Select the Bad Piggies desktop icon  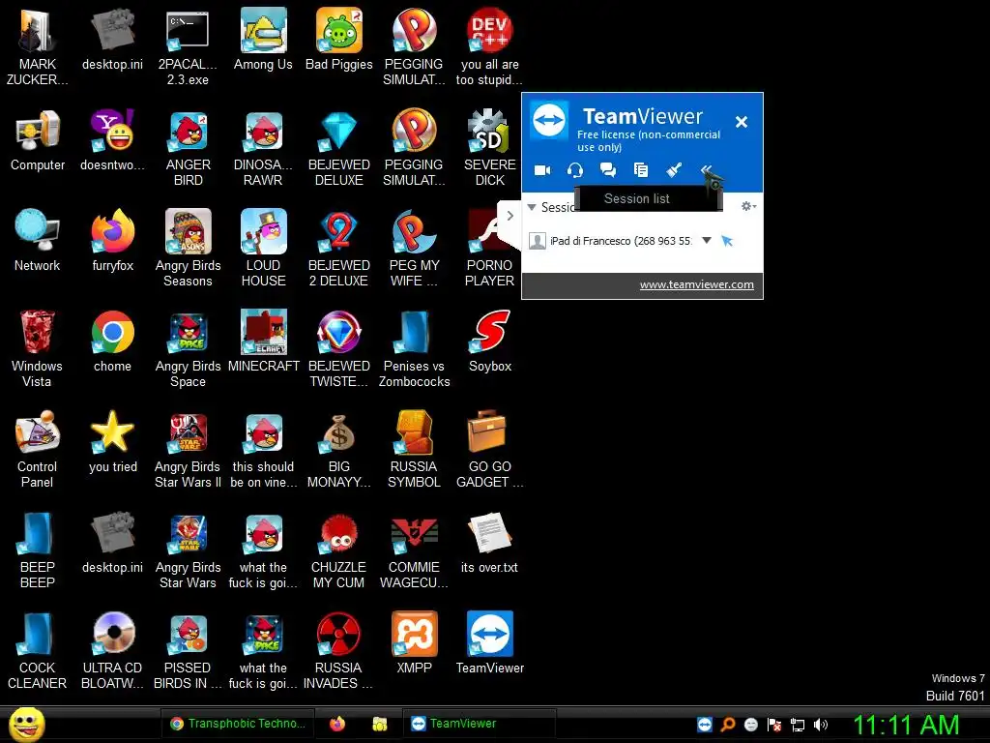[339, 40]
